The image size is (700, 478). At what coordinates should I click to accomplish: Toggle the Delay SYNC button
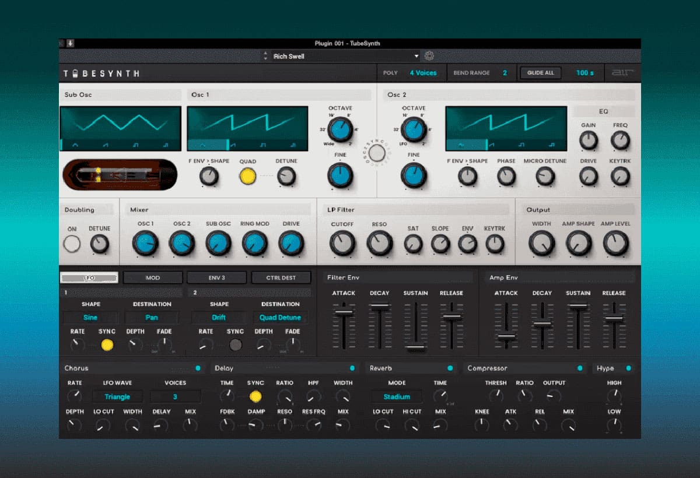256,396
